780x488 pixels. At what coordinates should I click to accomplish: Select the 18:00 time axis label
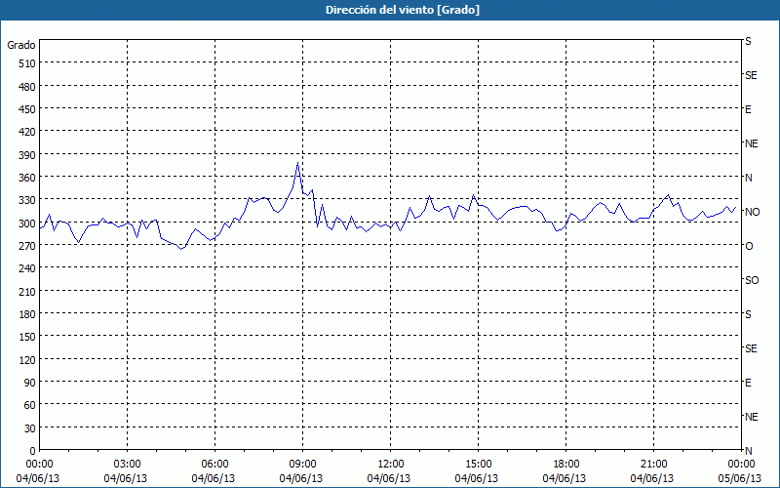click(565, 464)
